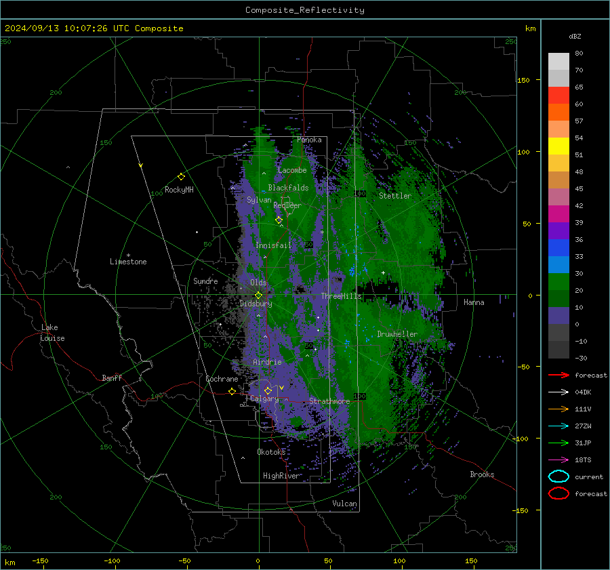Image resolution: width=610 pixels, height=570 pixels.
Task: Click the orange 111V arrow in legend
Action: (x=558, y=409)
